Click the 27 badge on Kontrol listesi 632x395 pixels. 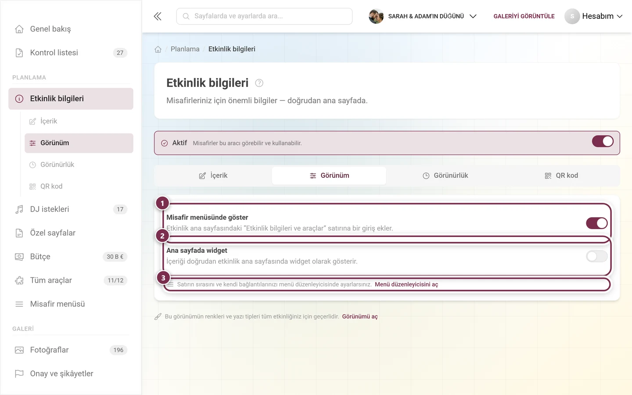pyautogui.click(x=120, y=53)
